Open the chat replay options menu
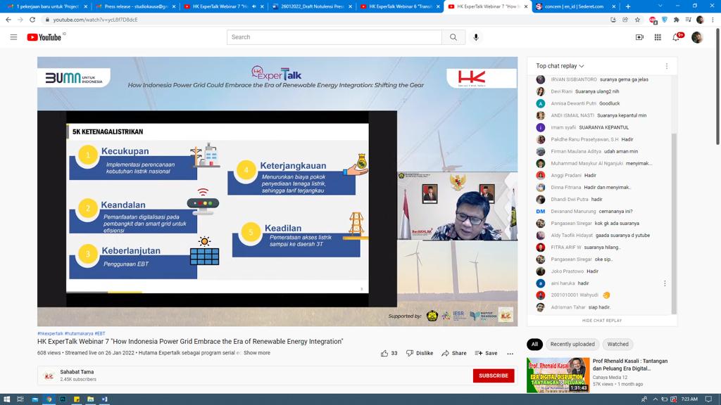Viewport: 721px width, 405px height. (x=667, y=66)
